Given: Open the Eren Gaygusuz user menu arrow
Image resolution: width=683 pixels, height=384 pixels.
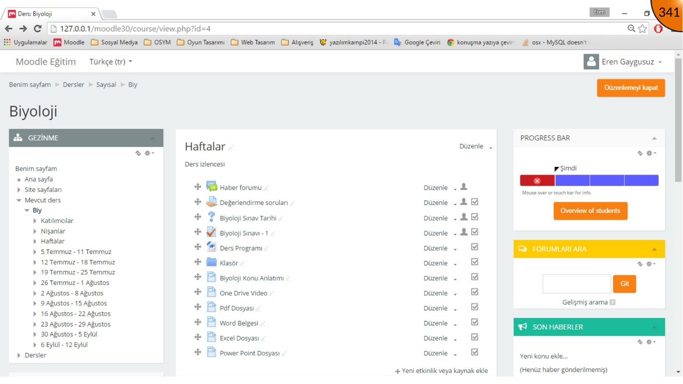Looking at the screenshot, I should pyautogui.click(x=660, y=62).
